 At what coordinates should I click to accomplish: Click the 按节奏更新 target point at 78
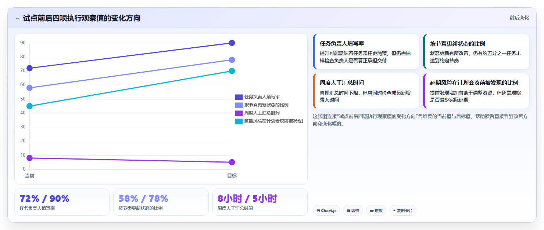tap(232, 60)
